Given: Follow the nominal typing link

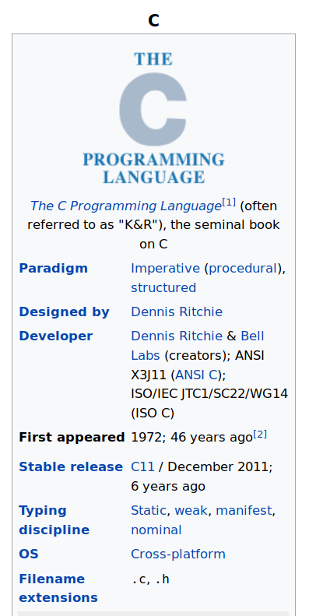Looking at the screenshot, I should [156, 530].
